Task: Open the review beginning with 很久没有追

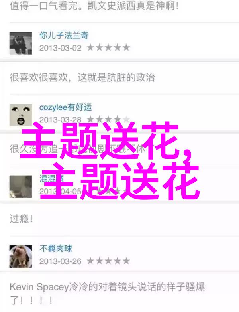Action: tap(78, 149)
